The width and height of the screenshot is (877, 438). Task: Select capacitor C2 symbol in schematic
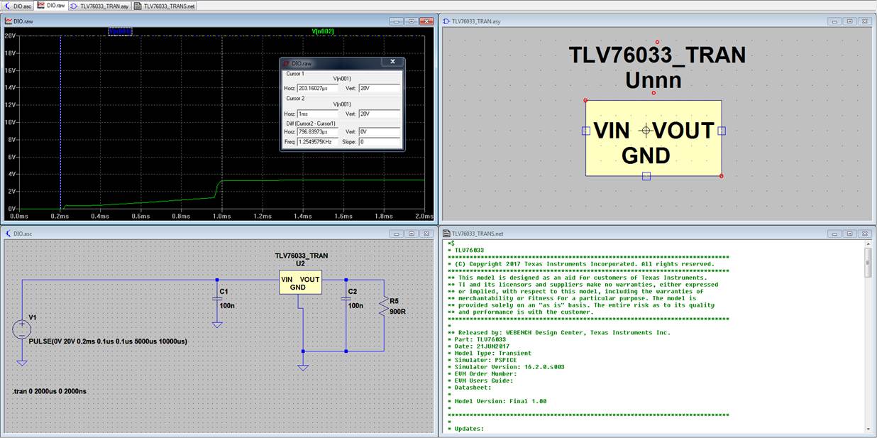point(346,300)
